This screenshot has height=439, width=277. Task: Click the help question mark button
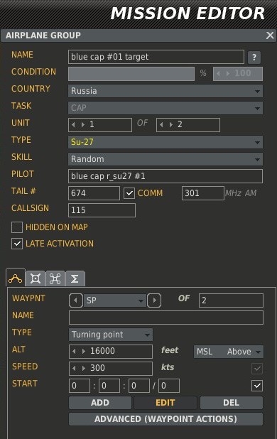pyautogui.click(x=254, y=58)
